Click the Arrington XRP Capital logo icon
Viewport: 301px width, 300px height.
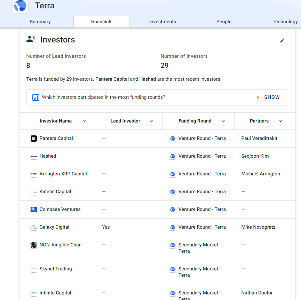pos(34,174)
